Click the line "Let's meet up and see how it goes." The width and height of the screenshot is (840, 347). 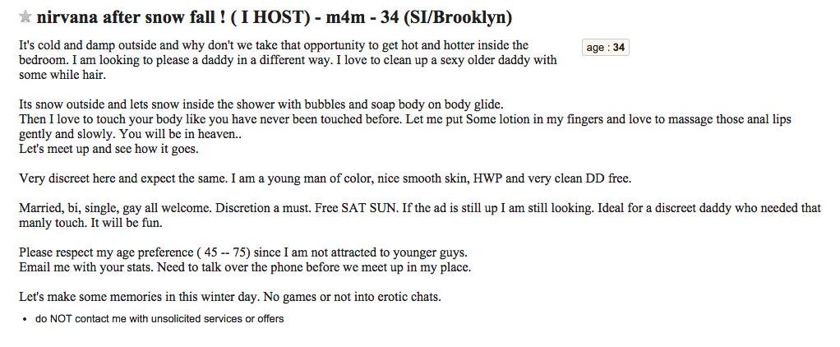tap(108, 149)
